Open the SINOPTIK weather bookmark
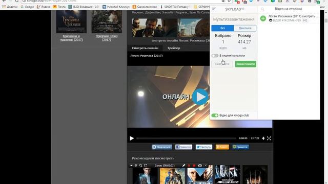The width and height of the screenshot is (328, 184). [x=174, y=7]
